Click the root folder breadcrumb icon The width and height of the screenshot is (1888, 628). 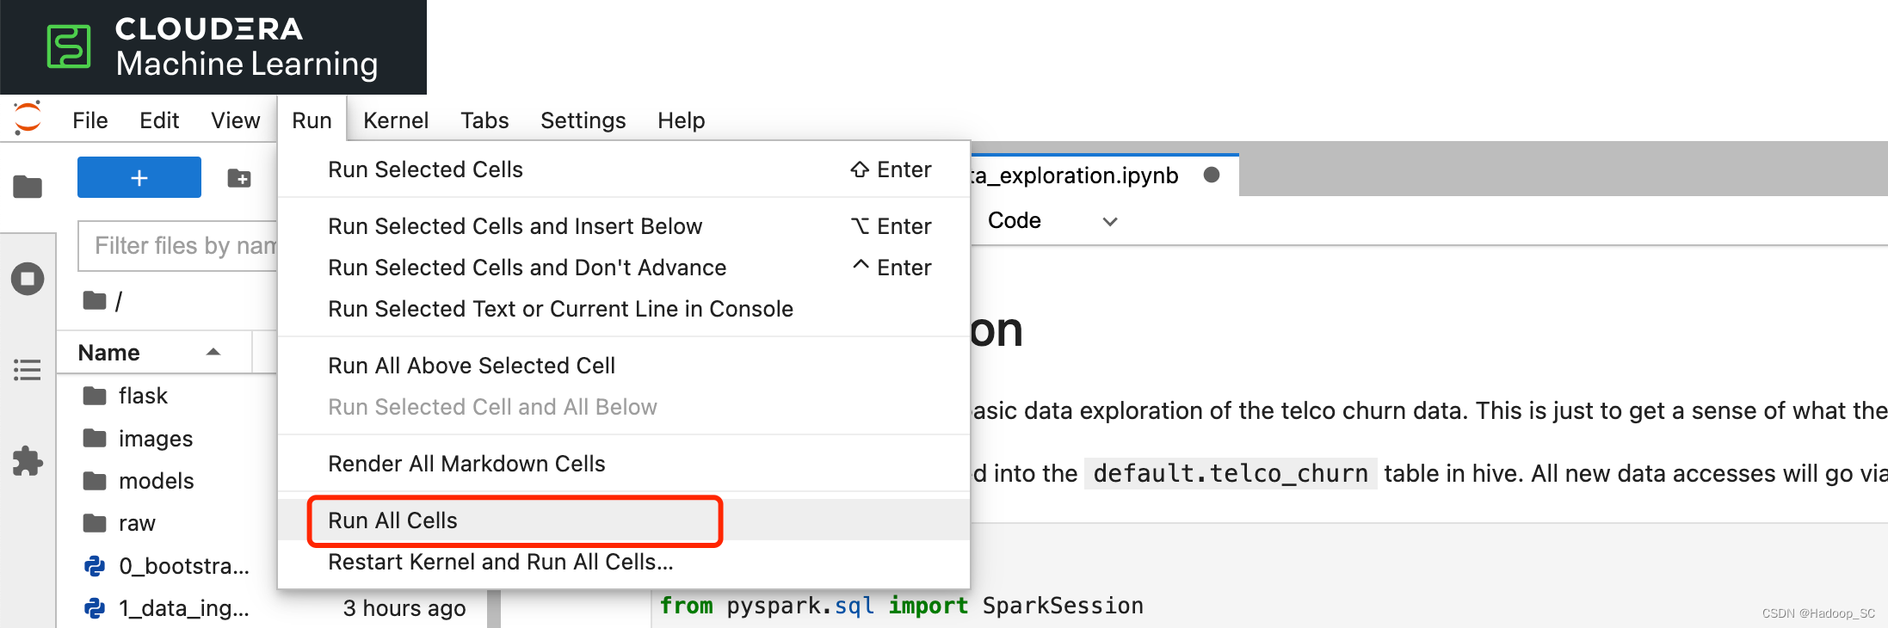click(95, 300)
